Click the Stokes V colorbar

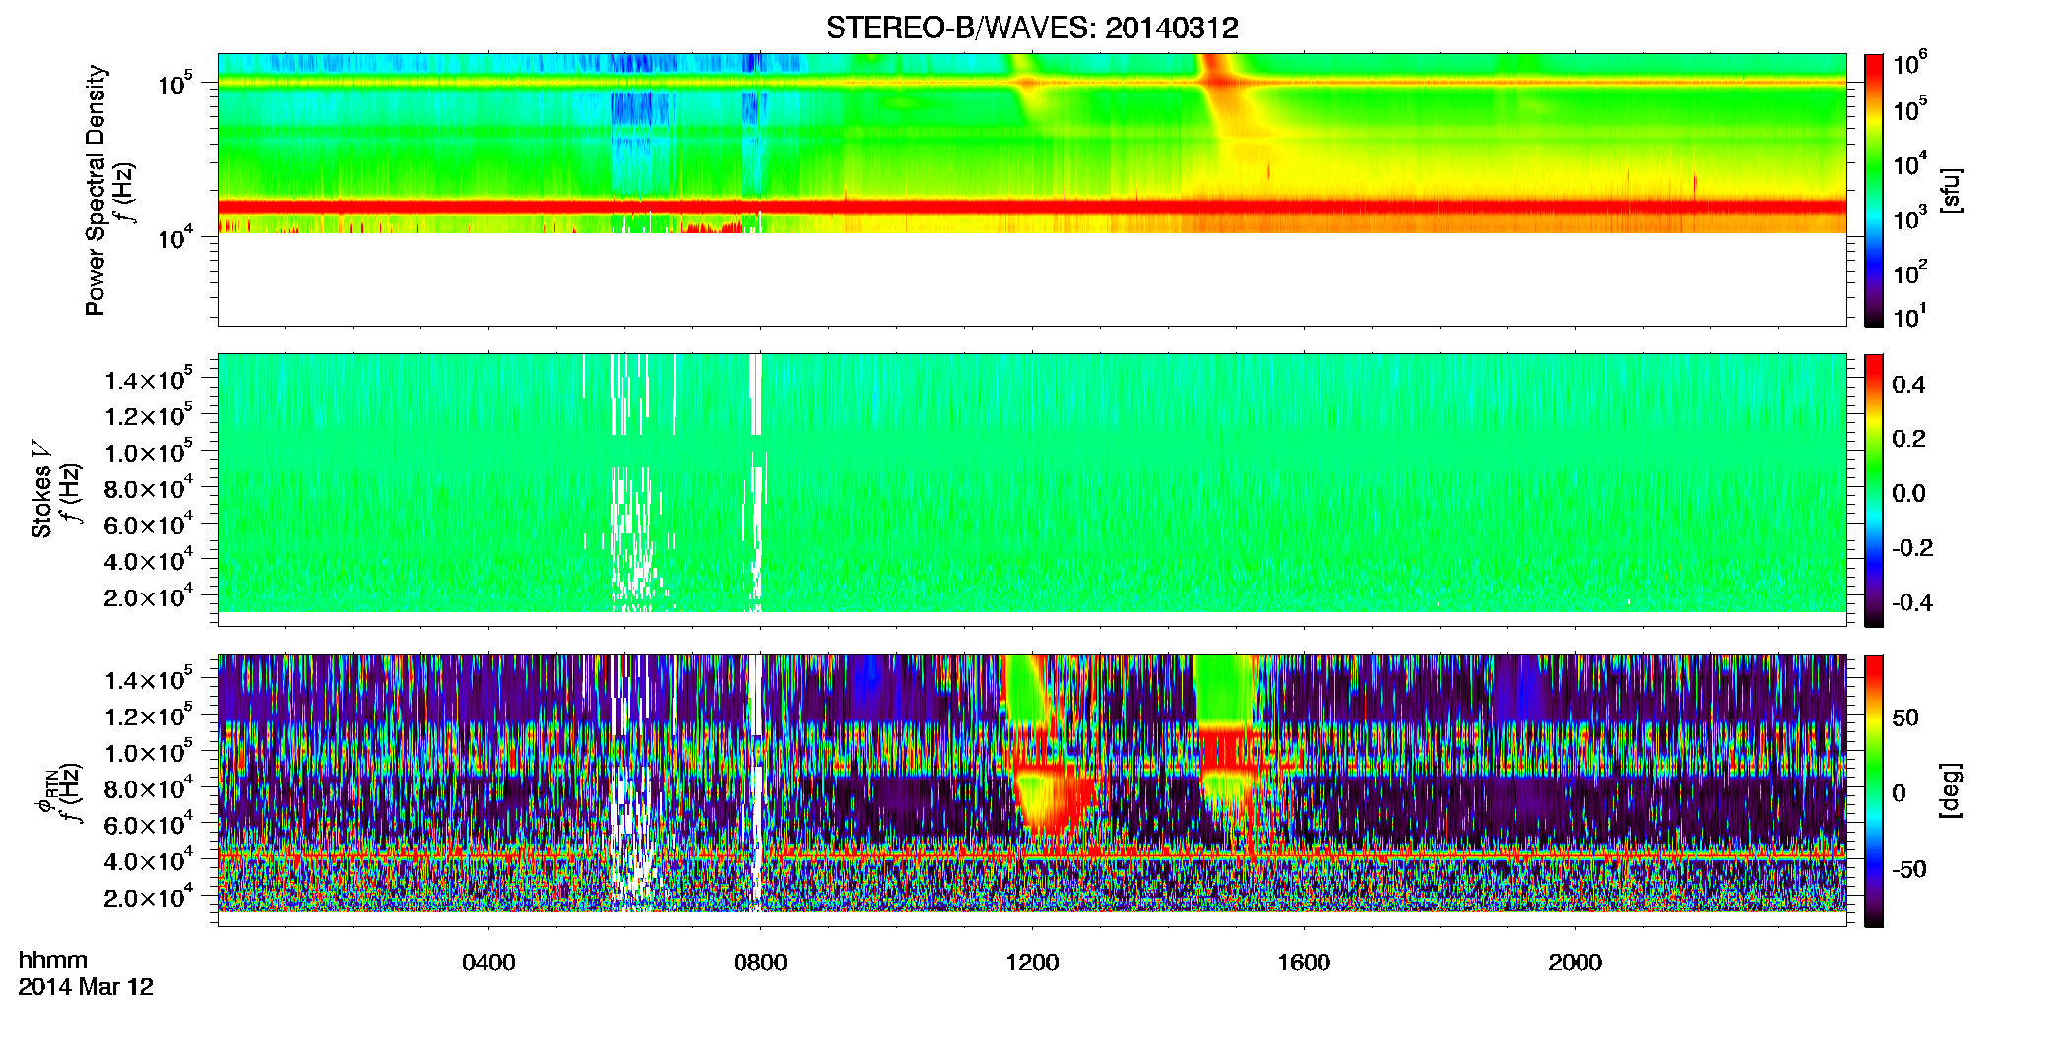coord(1874,490)
